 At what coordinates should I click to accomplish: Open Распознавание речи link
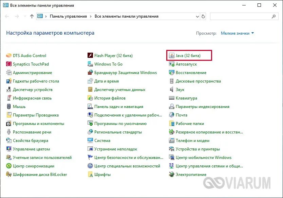pos(32,132)
